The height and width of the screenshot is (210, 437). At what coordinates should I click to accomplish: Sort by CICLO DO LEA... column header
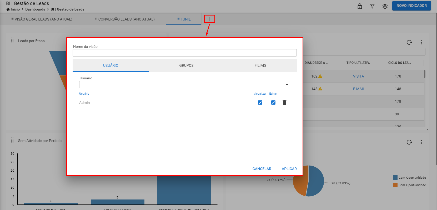[x=399, y=63]
